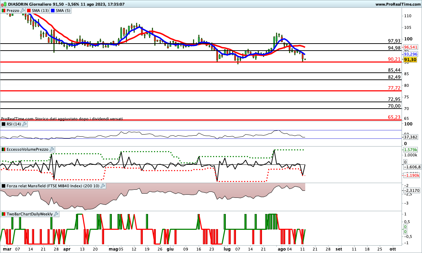Select the SMA (13) indicator label
This screenshot has width=422, height=253.
(x=40, y=11)
